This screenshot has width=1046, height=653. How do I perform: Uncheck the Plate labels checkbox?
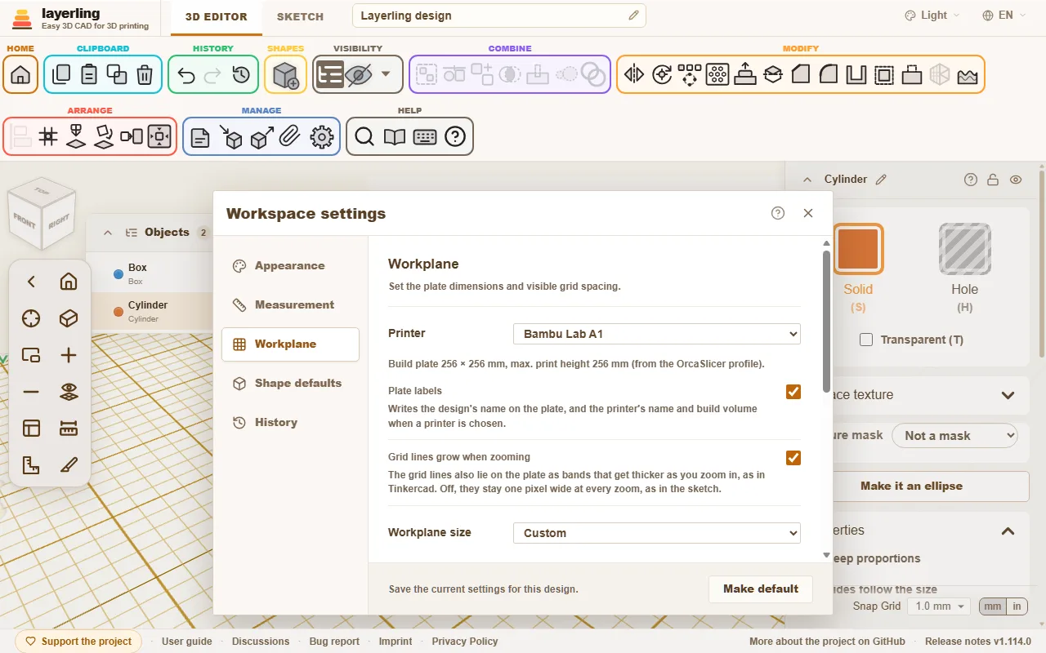coord(793,392)
